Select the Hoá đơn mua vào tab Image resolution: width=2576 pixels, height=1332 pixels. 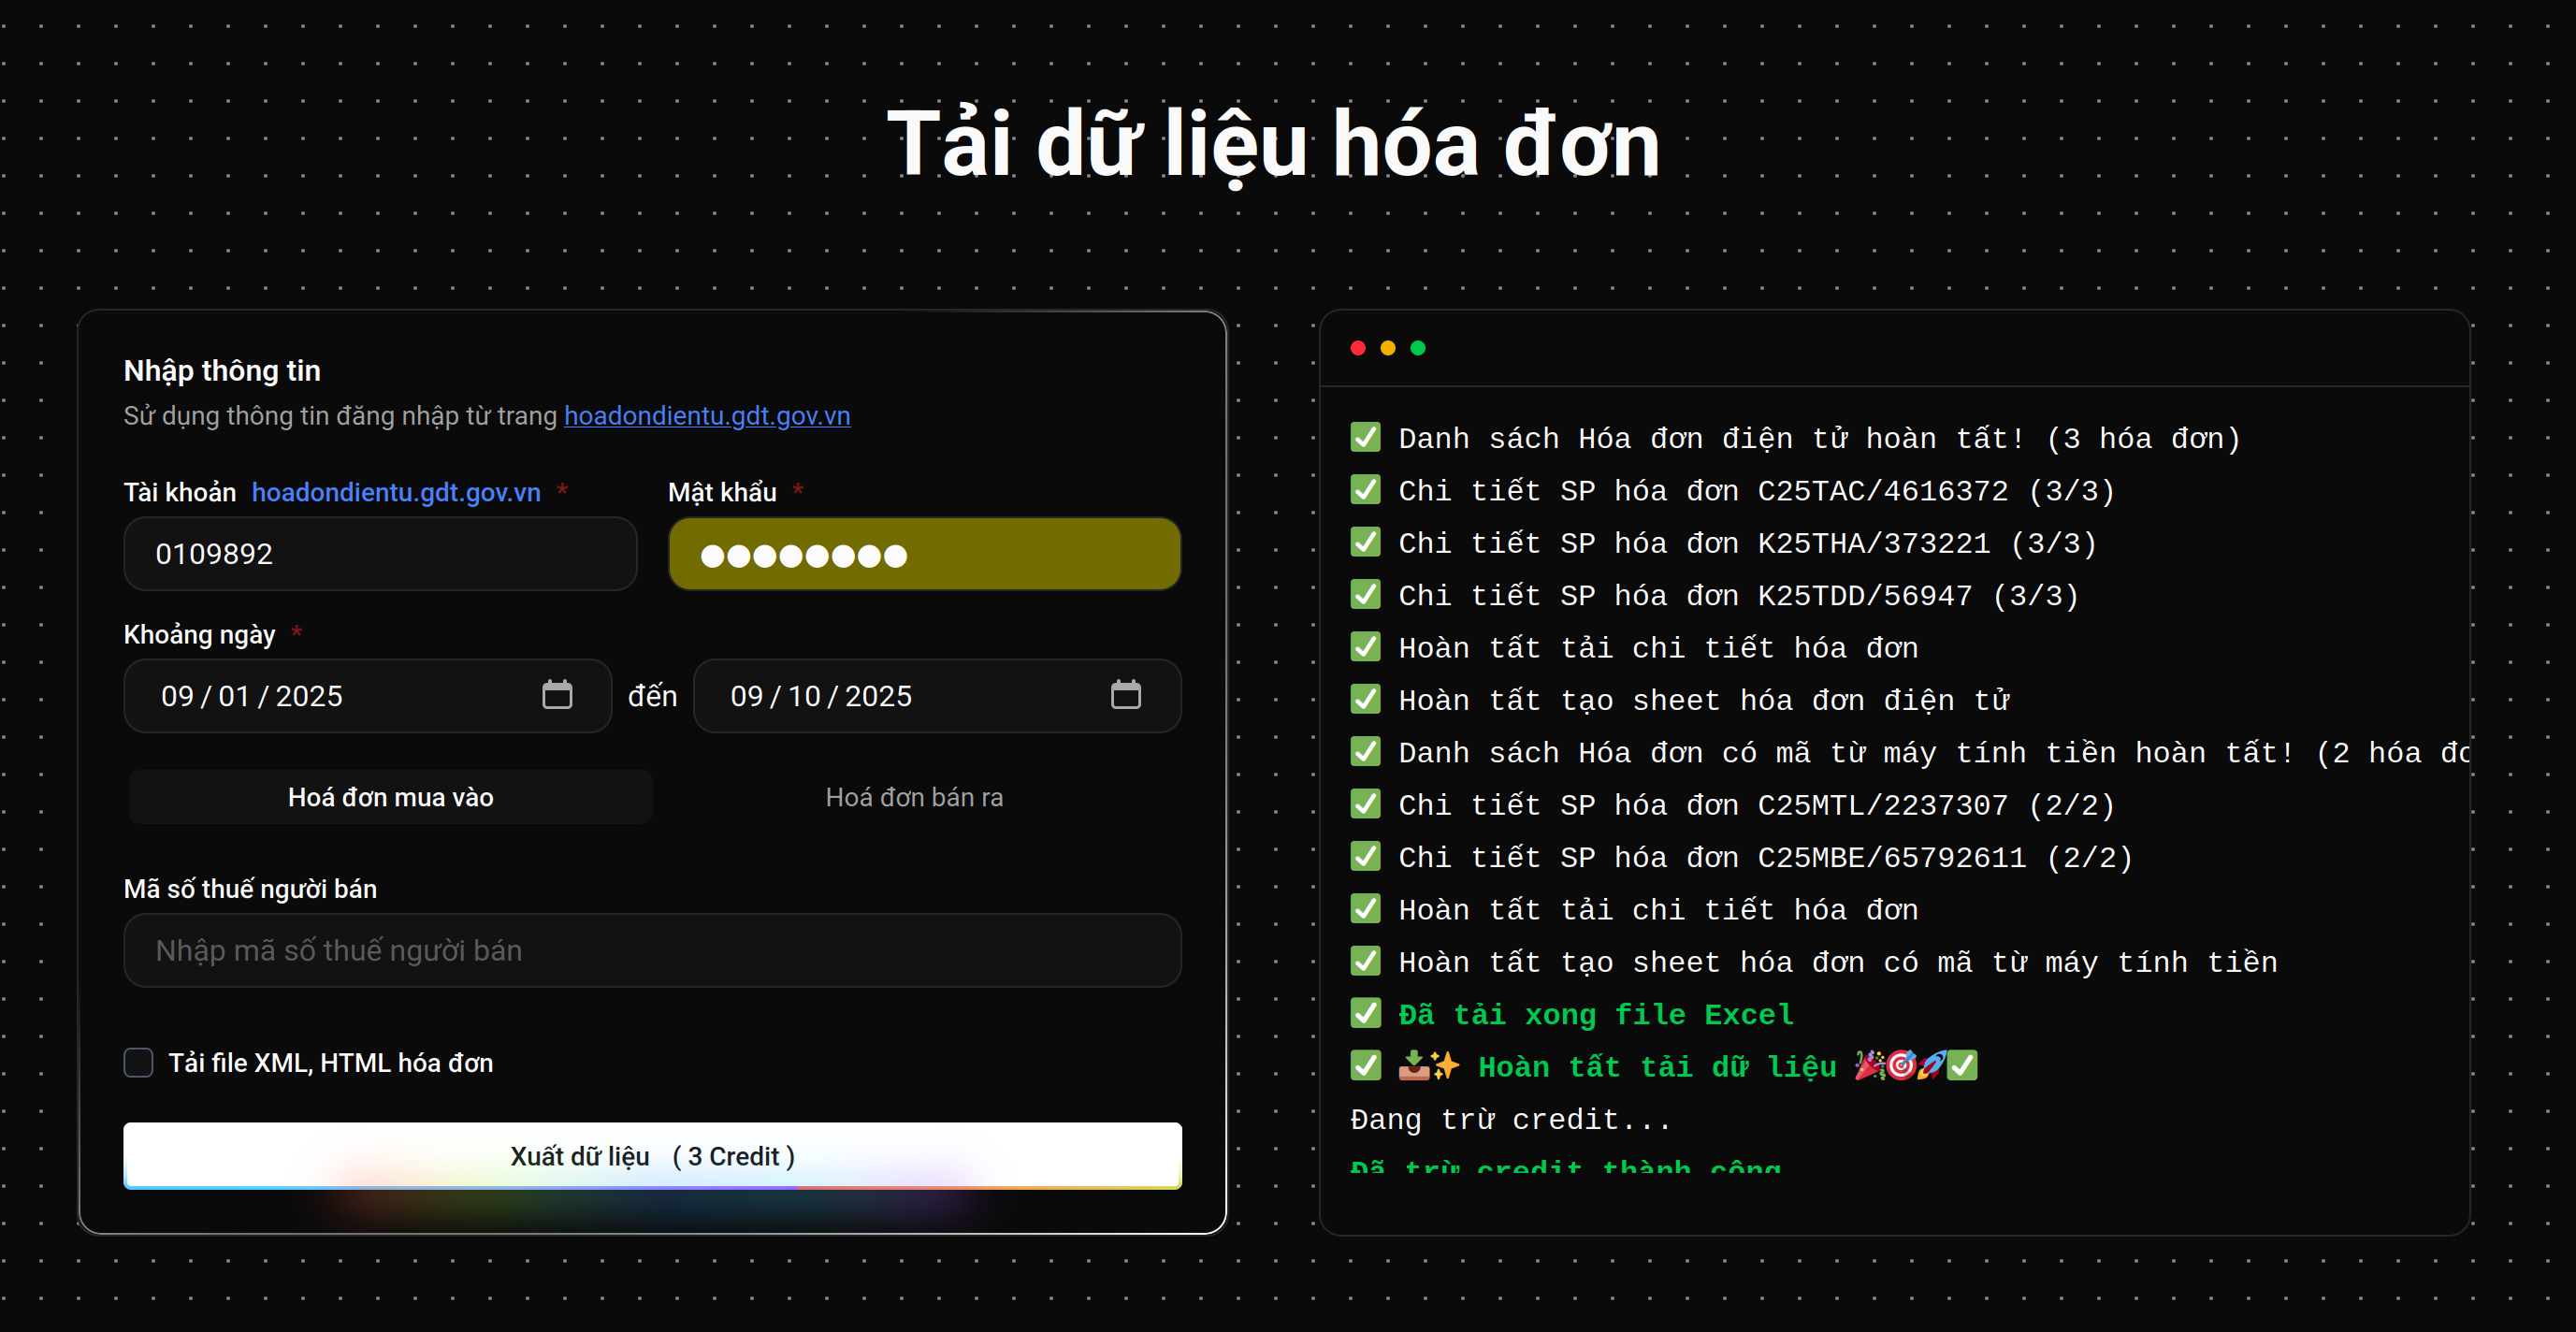point(391,797)
